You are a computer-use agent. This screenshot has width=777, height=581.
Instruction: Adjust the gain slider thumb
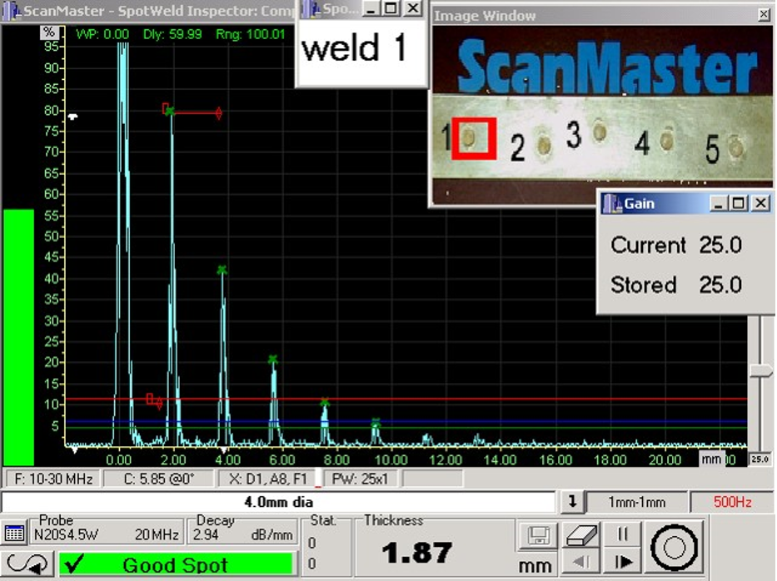760,371
